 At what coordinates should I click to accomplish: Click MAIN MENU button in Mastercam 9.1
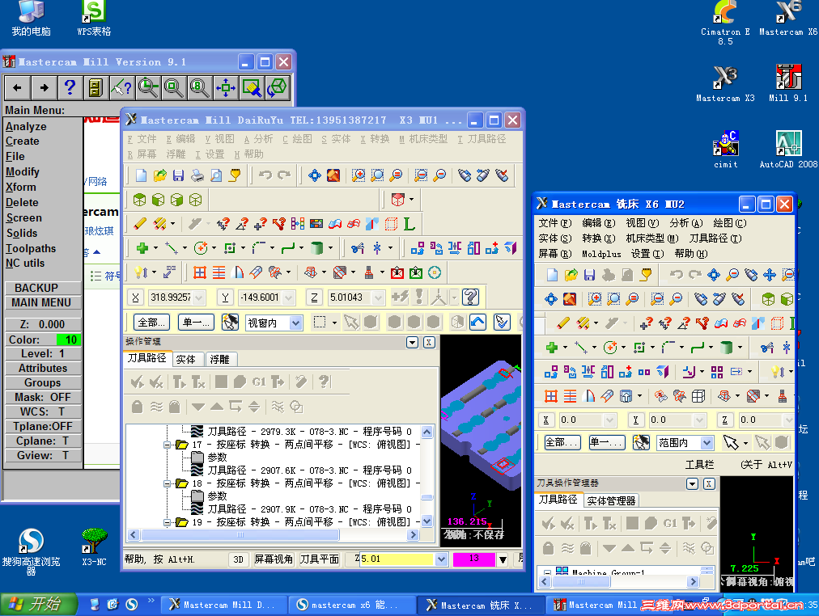(43, 302)
